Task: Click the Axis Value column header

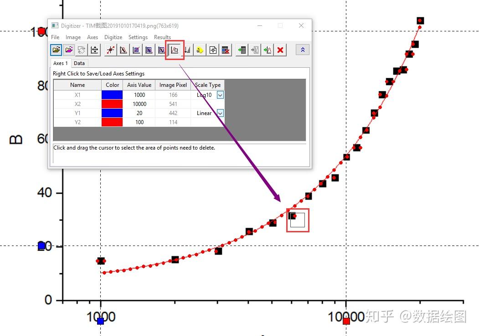Action: tap(139, 85)
